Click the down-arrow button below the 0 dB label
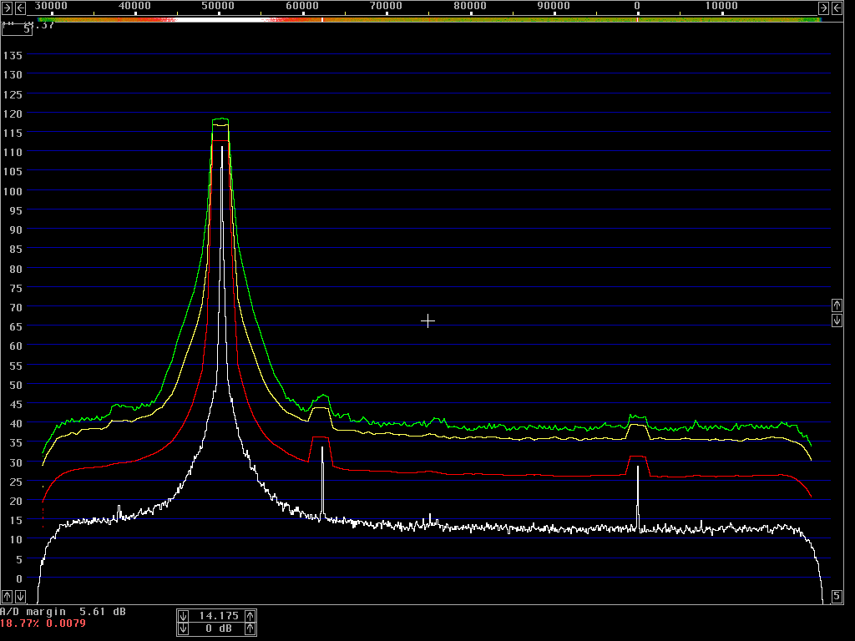The image size is (855, 641). [20, 596]
